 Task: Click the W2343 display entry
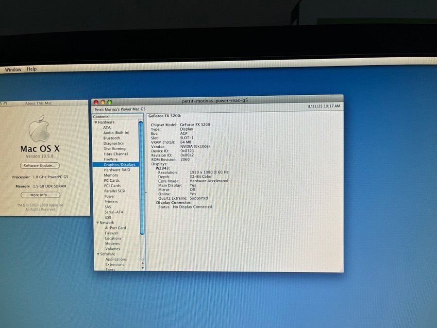coord(163,168)
